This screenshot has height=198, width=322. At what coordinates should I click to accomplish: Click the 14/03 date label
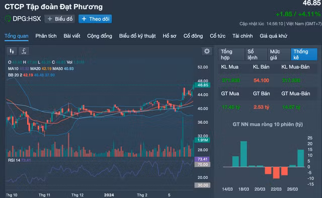[x=227, y=189]
